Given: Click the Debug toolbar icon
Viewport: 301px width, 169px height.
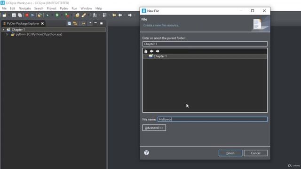Looking at the screenshot, I should pos(48,15).
